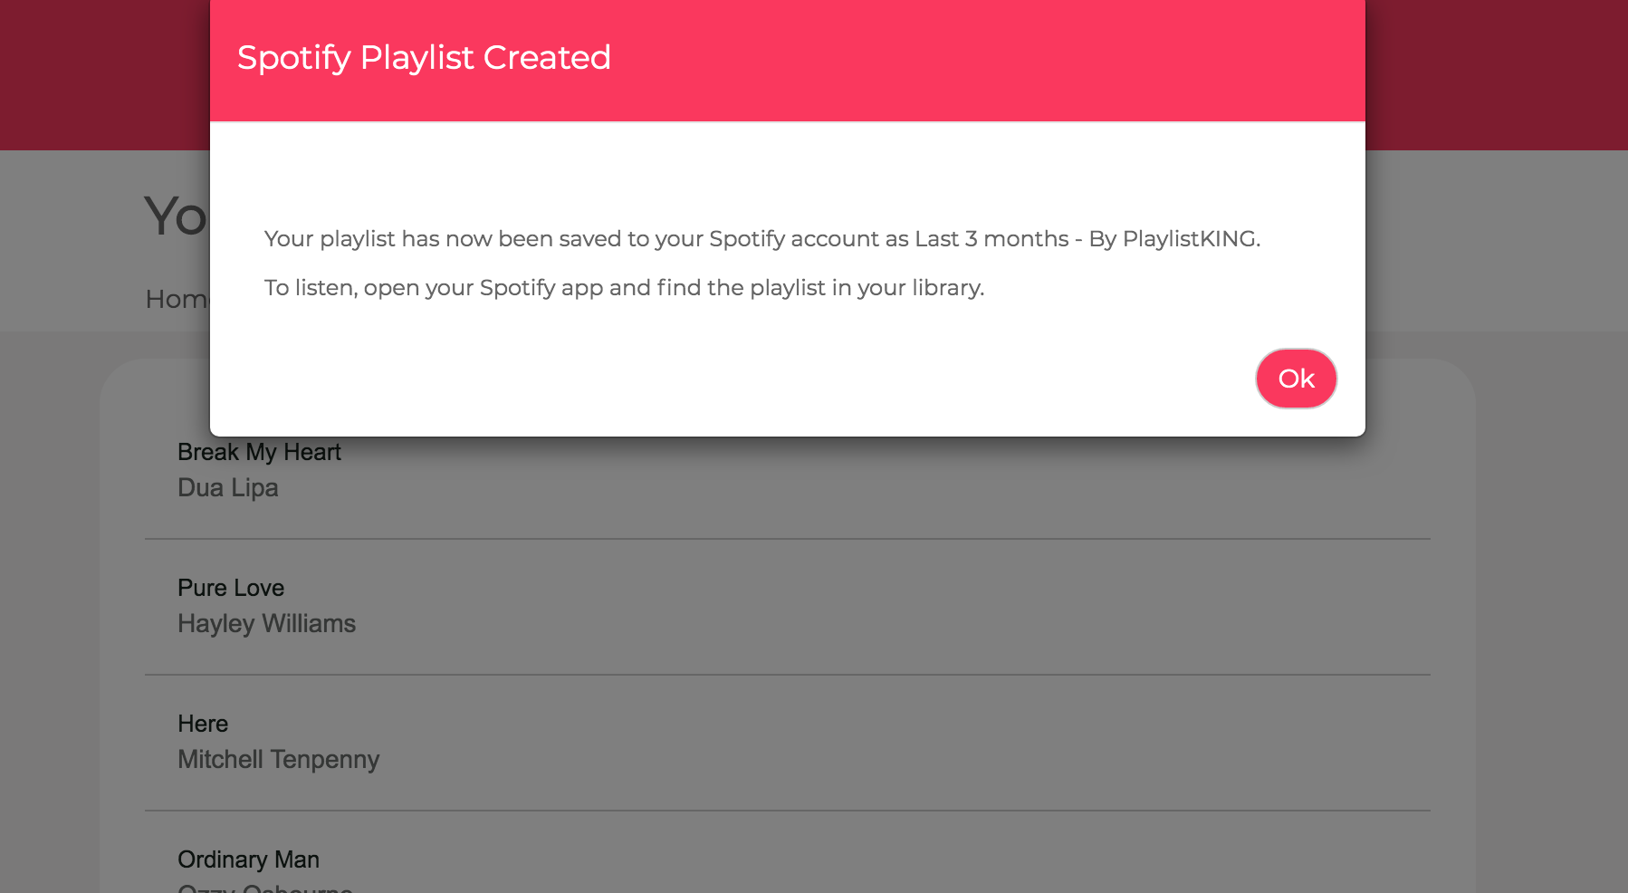Click the artist name Hayley Williams
The height and width of the screenshot is (893, 1628).
pyautogui.click(x=267, y=623)
